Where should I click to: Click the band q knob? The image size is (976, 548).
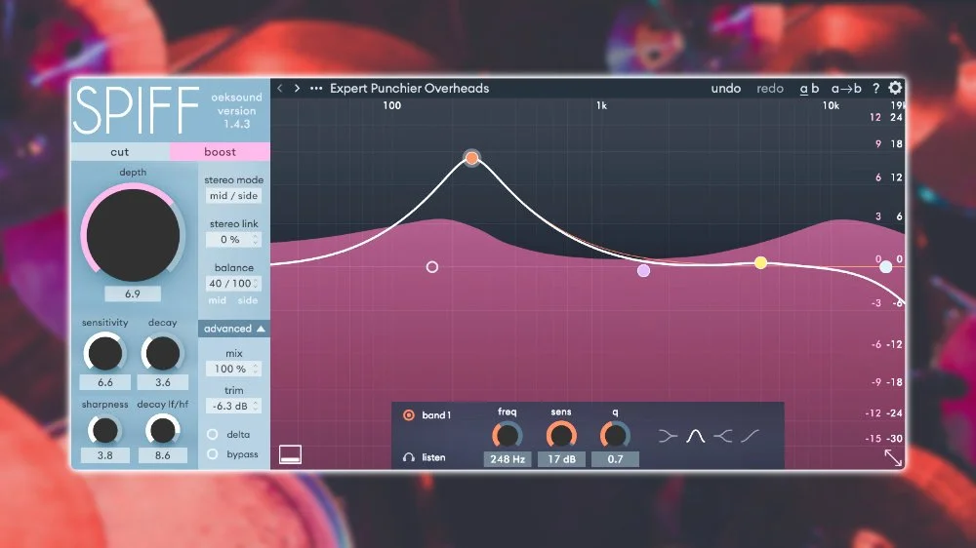click(x=615, y=435)
